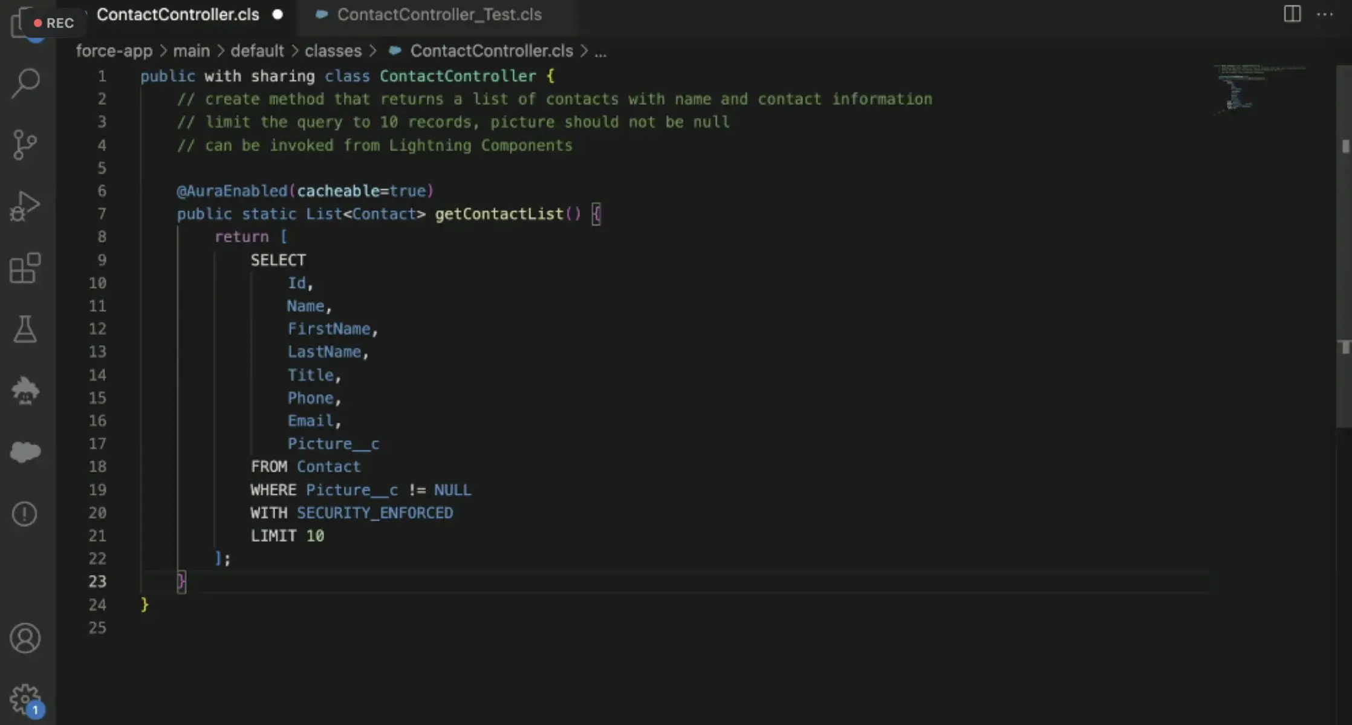This screenshot has width=1352, height=725.
Task: Switch to ContactController_Test.cls tab
Action: pos(439,15)
